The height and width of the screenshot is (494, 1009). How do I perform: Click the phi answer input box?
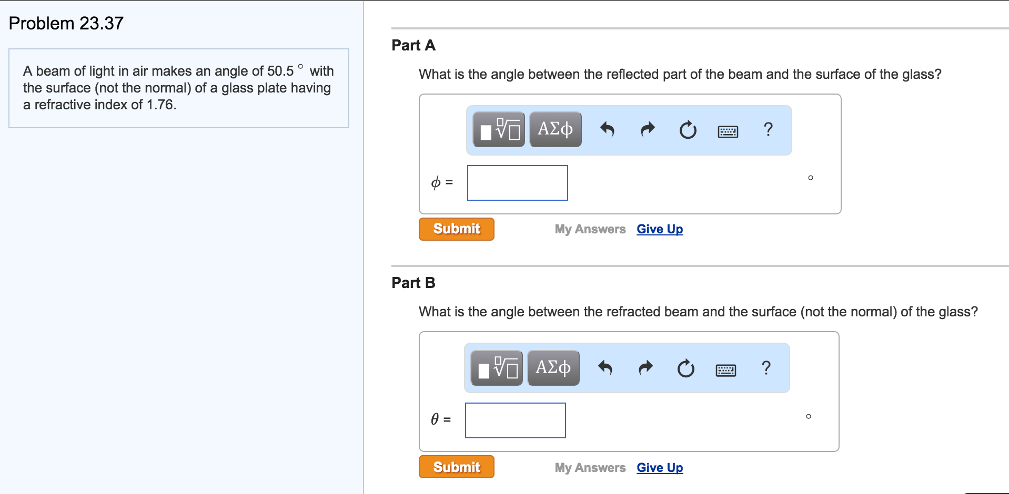coord(518,183)
